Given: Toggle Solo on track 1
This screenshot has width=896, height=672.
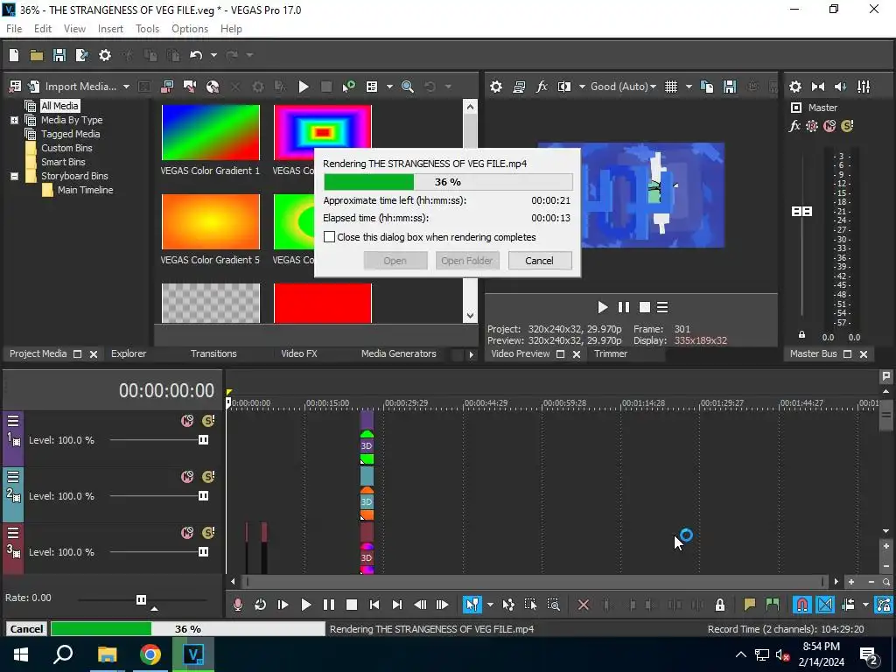Looking at the screenshot, I should [208, 421].
